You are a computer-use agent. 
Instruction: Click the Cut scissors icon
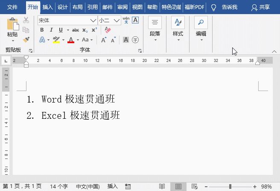coord(26,20)
